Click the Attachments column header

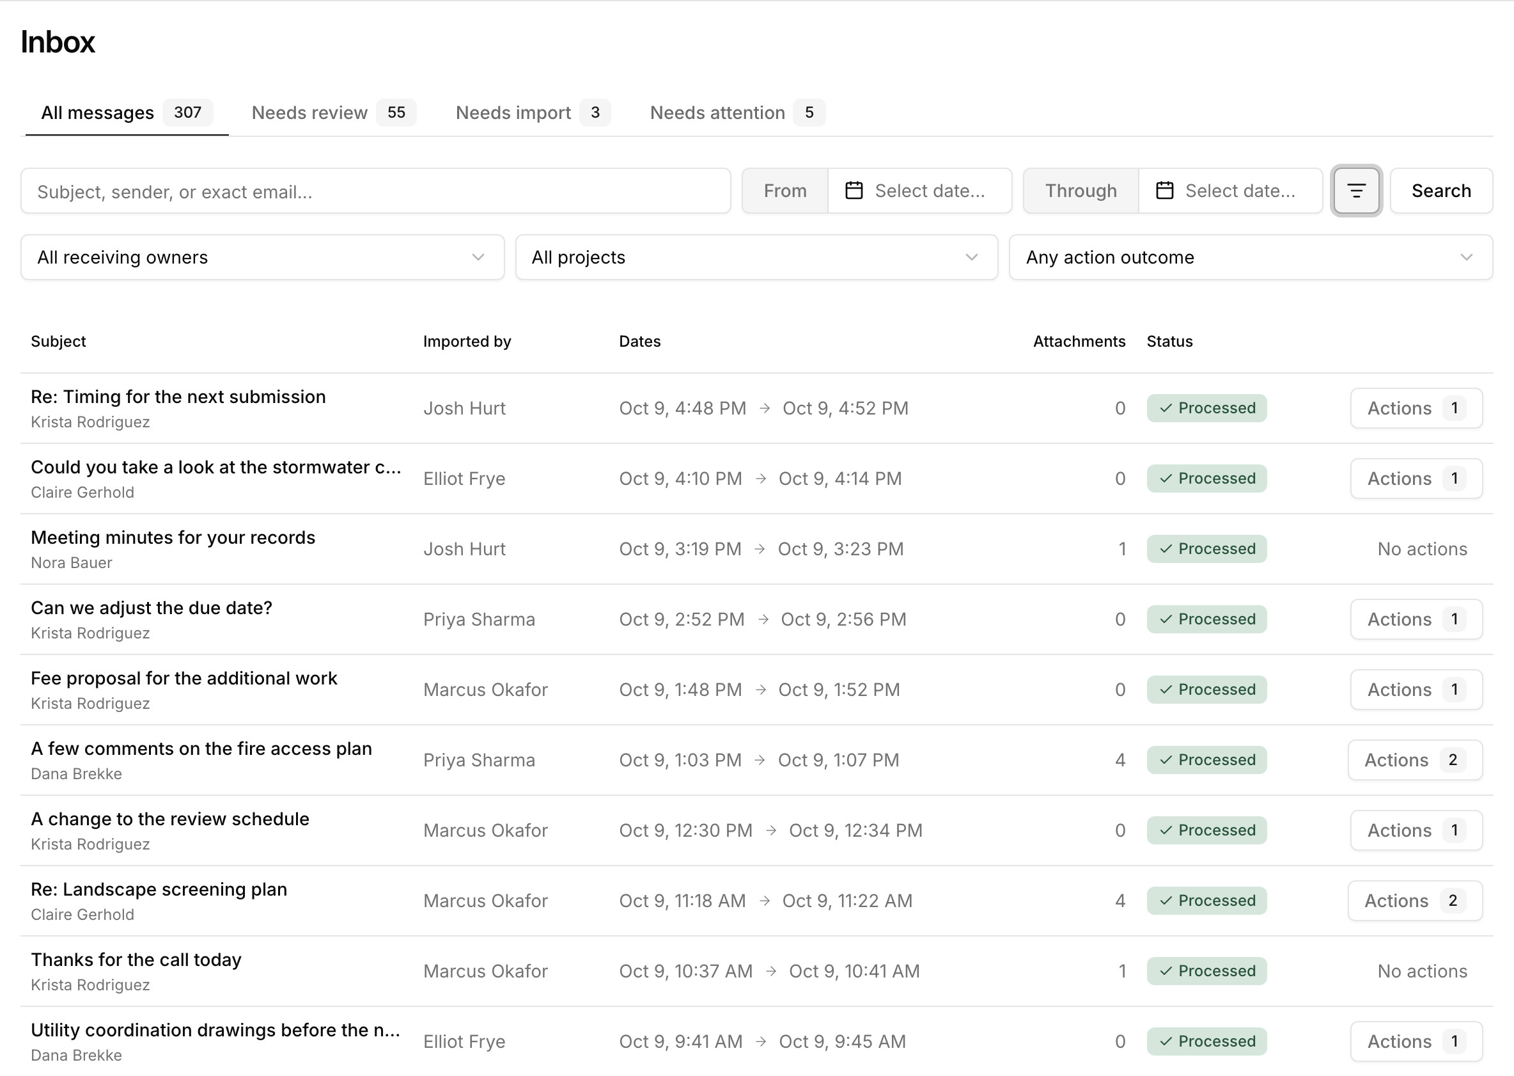(1079, 341)
